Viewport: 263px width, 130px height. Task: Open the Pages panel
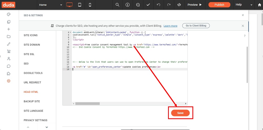[x=9, y=22]
